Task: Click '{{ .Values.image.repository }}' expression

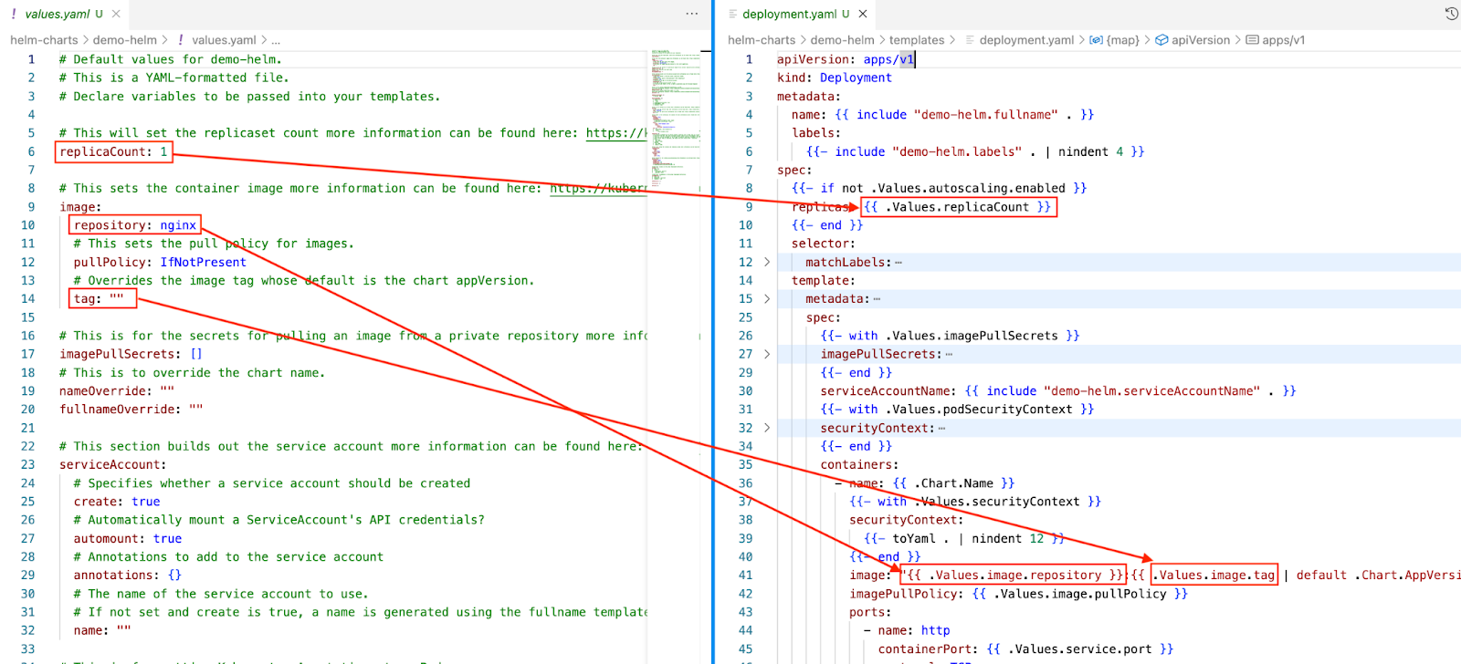Action: 1015,576
